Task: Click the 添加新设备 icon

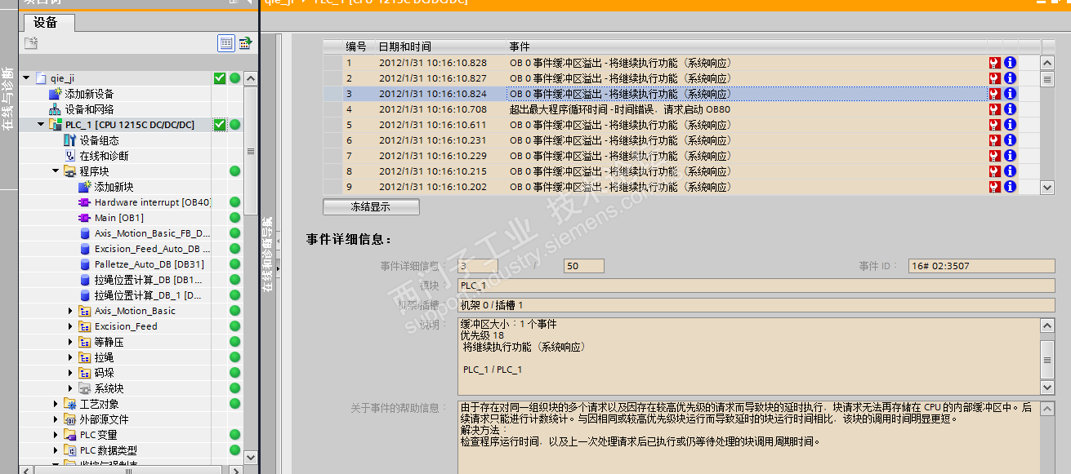Action: pos(56,94)
